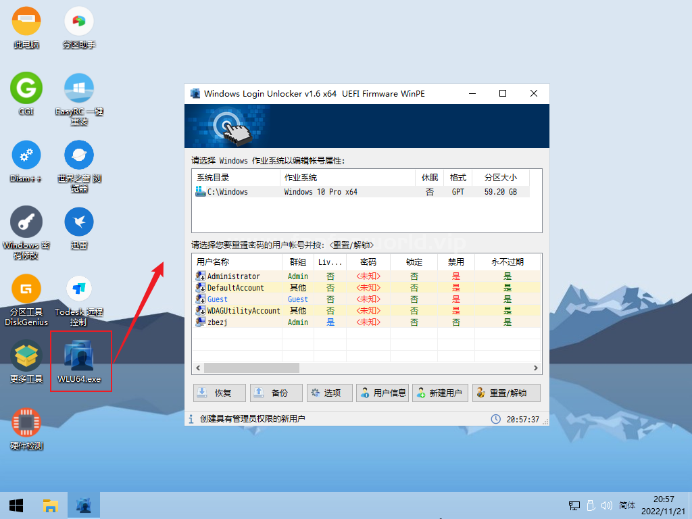Open the Todesk remote control icon
The height and width of the screenshot is (519, 692).
[79, 289]
